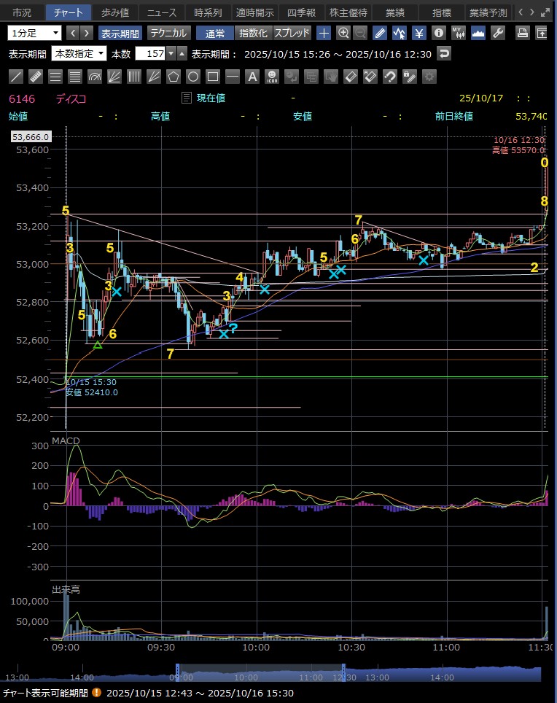Select the eraser tool
Screen dimensions: 557x703
(x=351, y=77)
